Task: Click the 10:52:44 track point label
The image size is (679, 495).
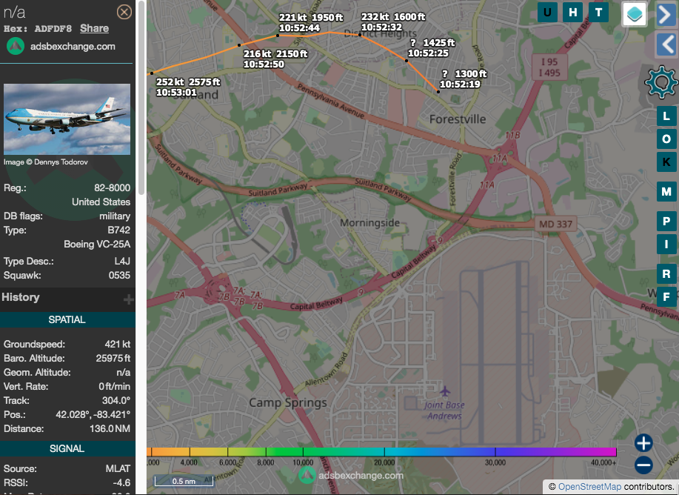Action: 310,23
